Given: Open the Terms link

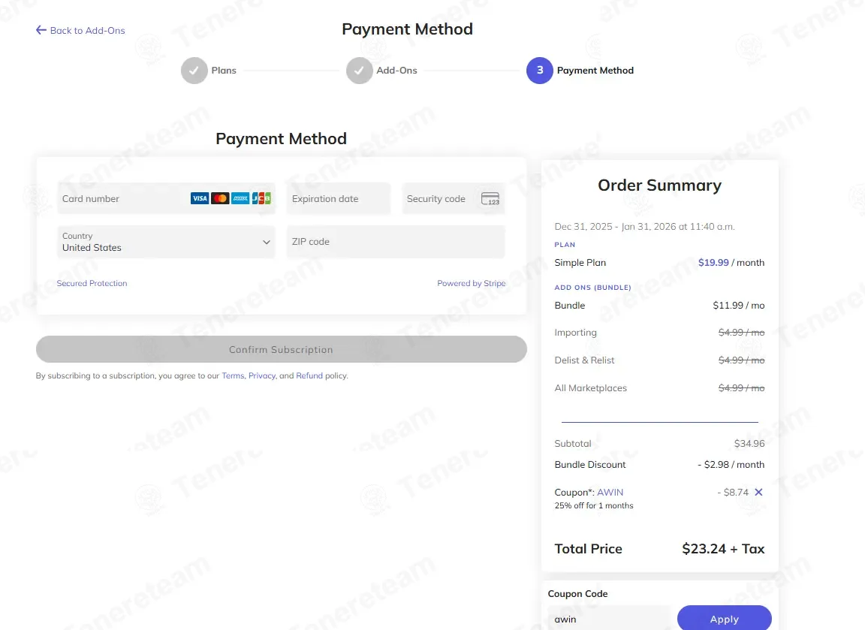Looking at the screenshot, I should pyautogui.click(x=233, y=375).
